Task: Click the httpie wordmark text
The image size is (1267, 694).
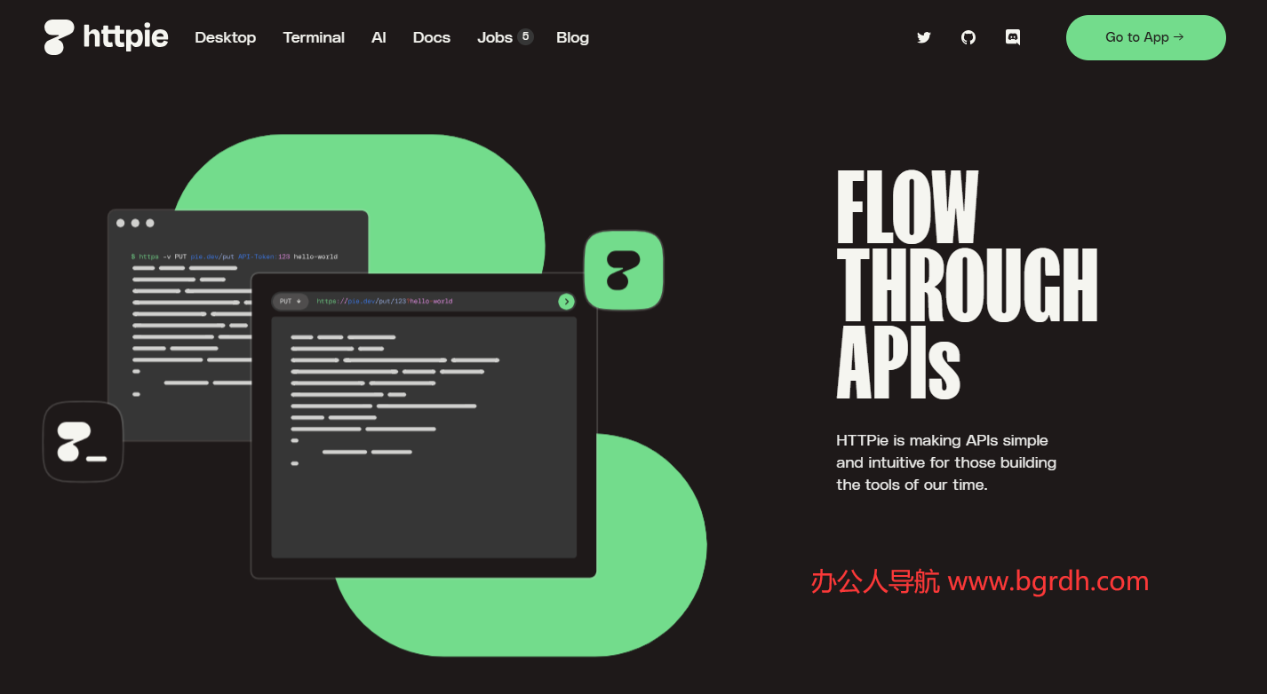Action: click(x=125, y=37)
